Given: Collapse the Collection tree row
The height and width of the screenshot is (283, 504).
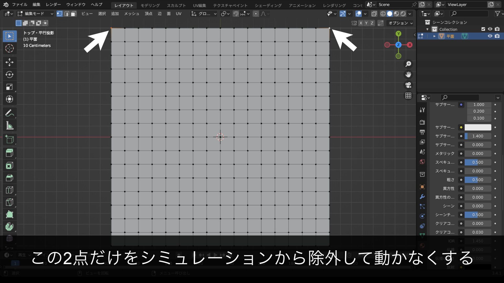Looking at the screenshot, I should pos(427,29).
